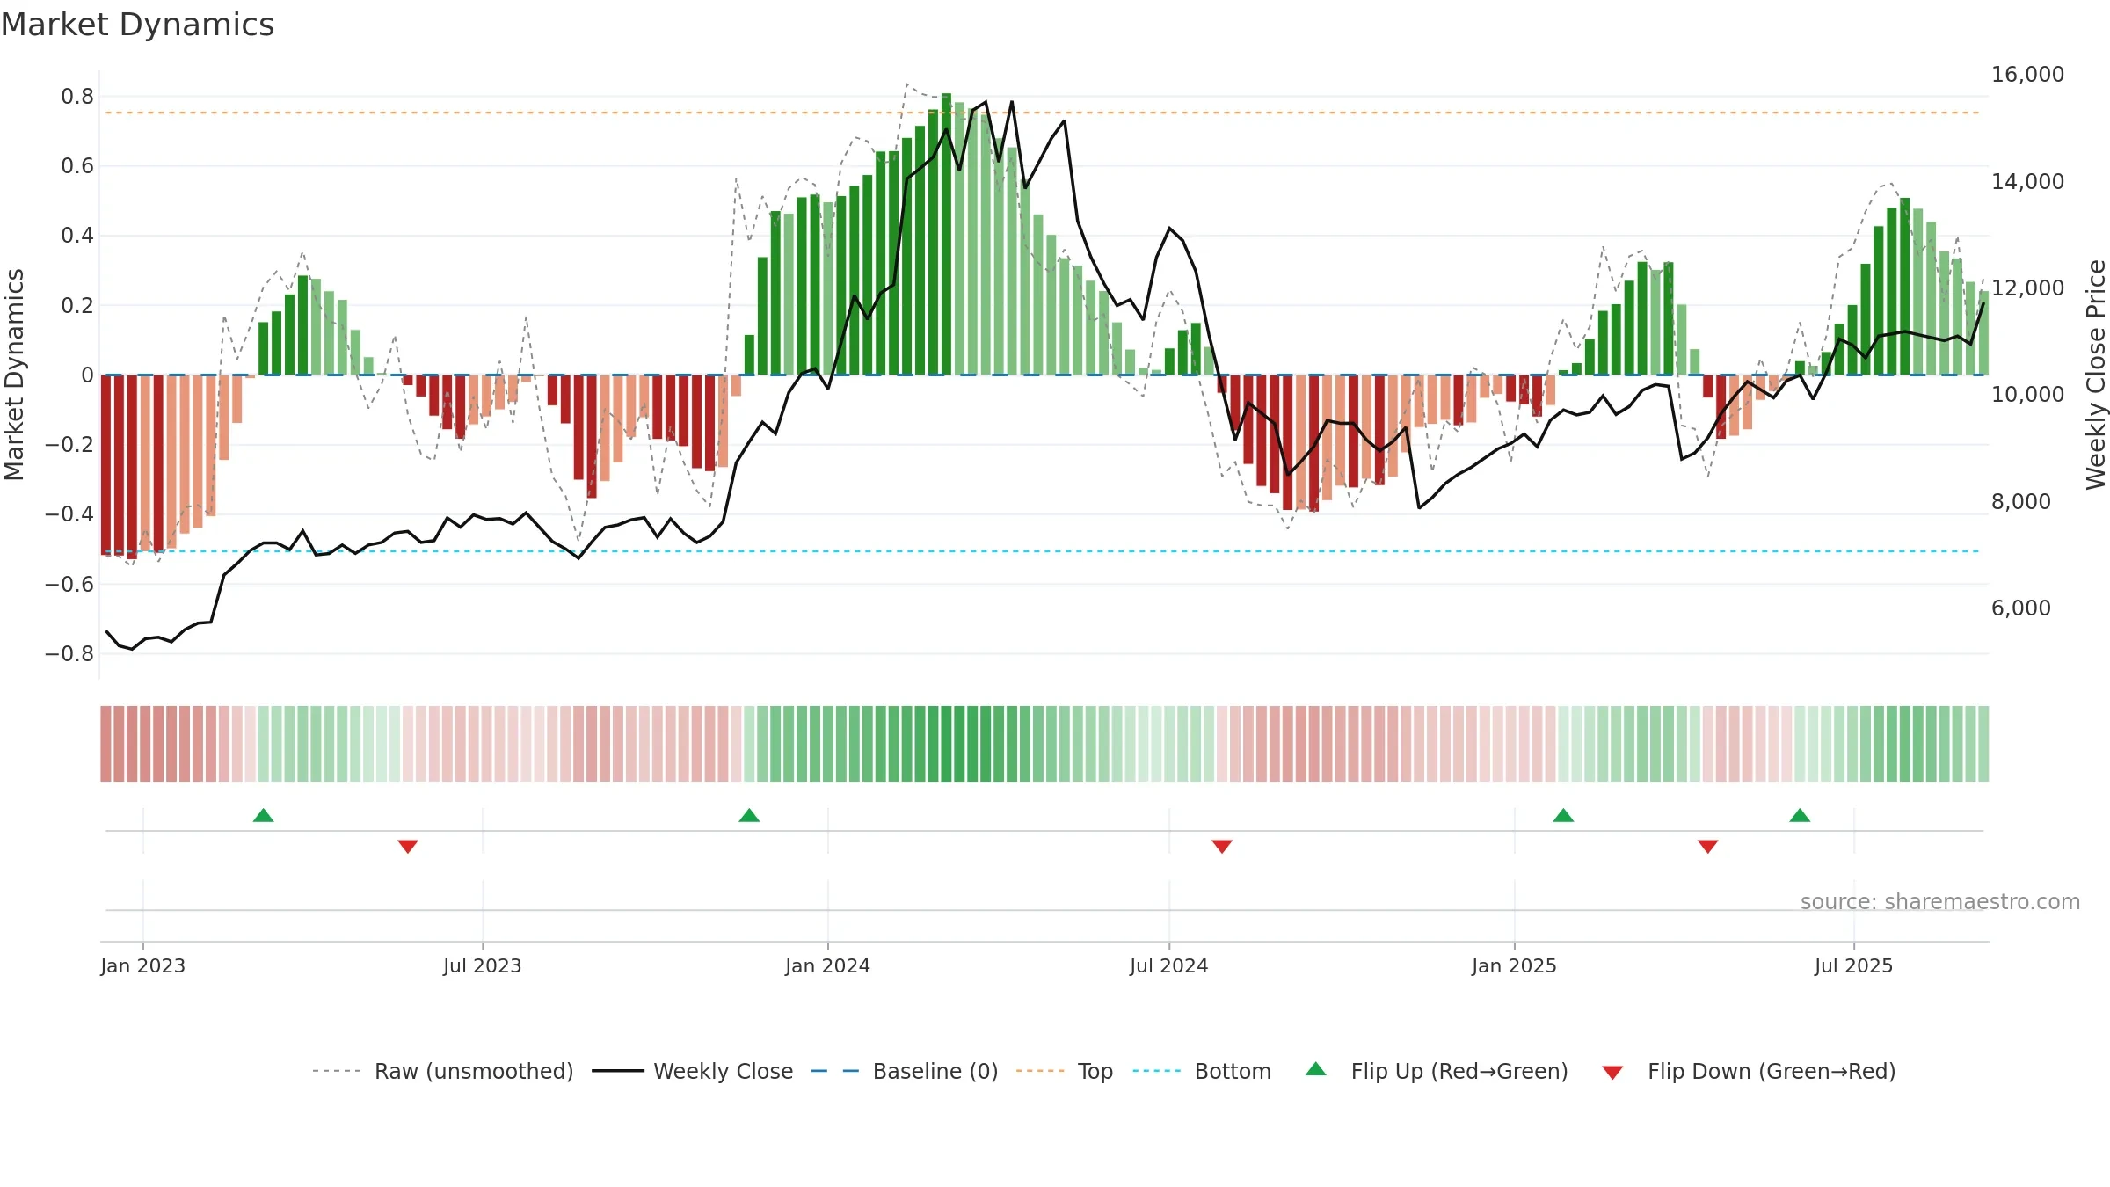Click the 0.2 left axis label
Viewport: 2110px width, 1187px height.
point(77,305)
